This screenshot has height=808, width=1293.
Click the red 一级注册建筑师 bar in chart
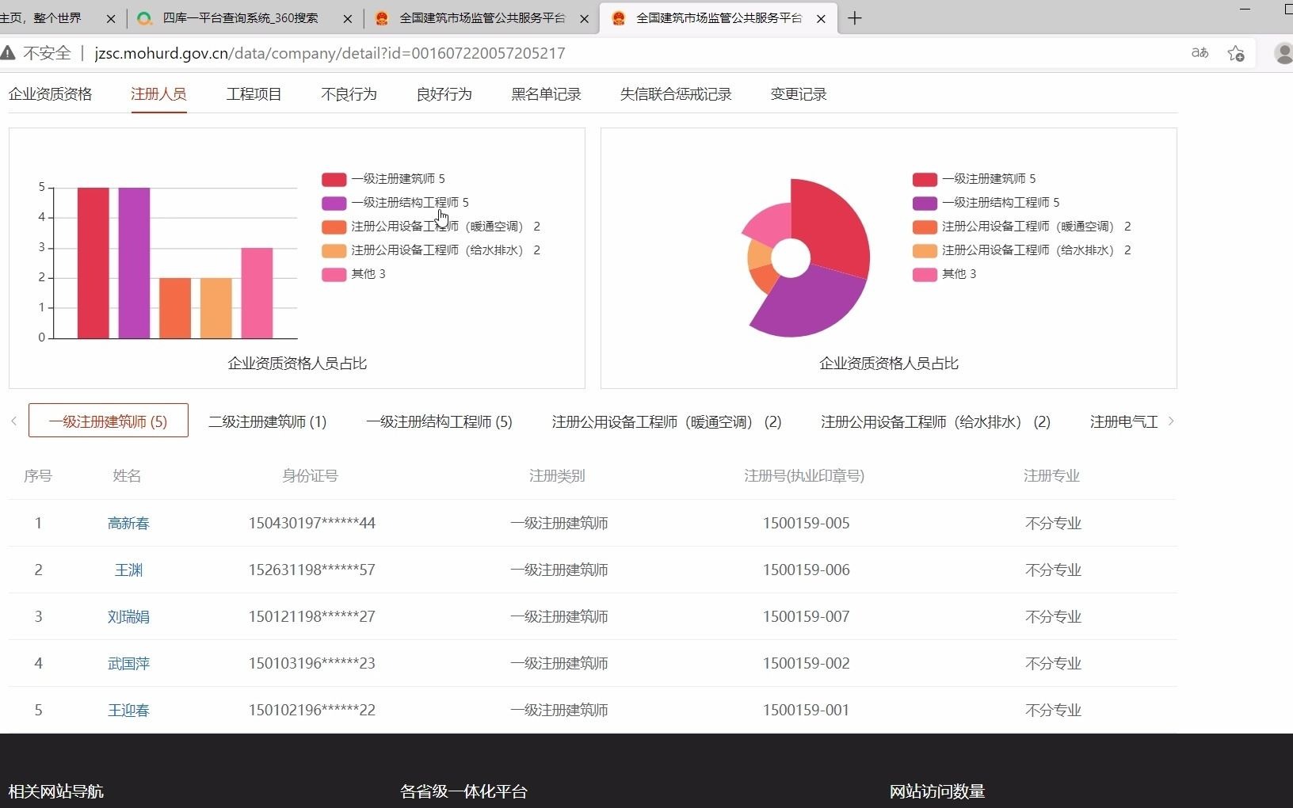93,263
